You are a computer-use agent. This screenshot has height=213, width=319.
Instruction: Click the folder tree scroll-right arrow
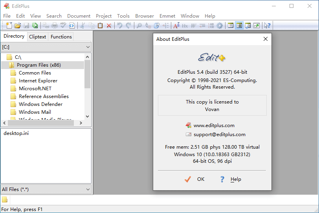(81, 123)
